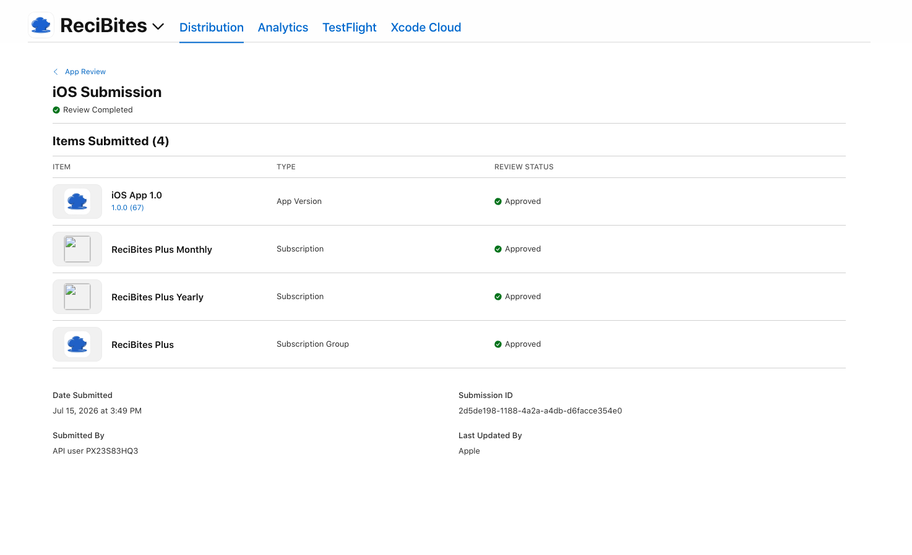Go back to App Review

coord(85,72)
